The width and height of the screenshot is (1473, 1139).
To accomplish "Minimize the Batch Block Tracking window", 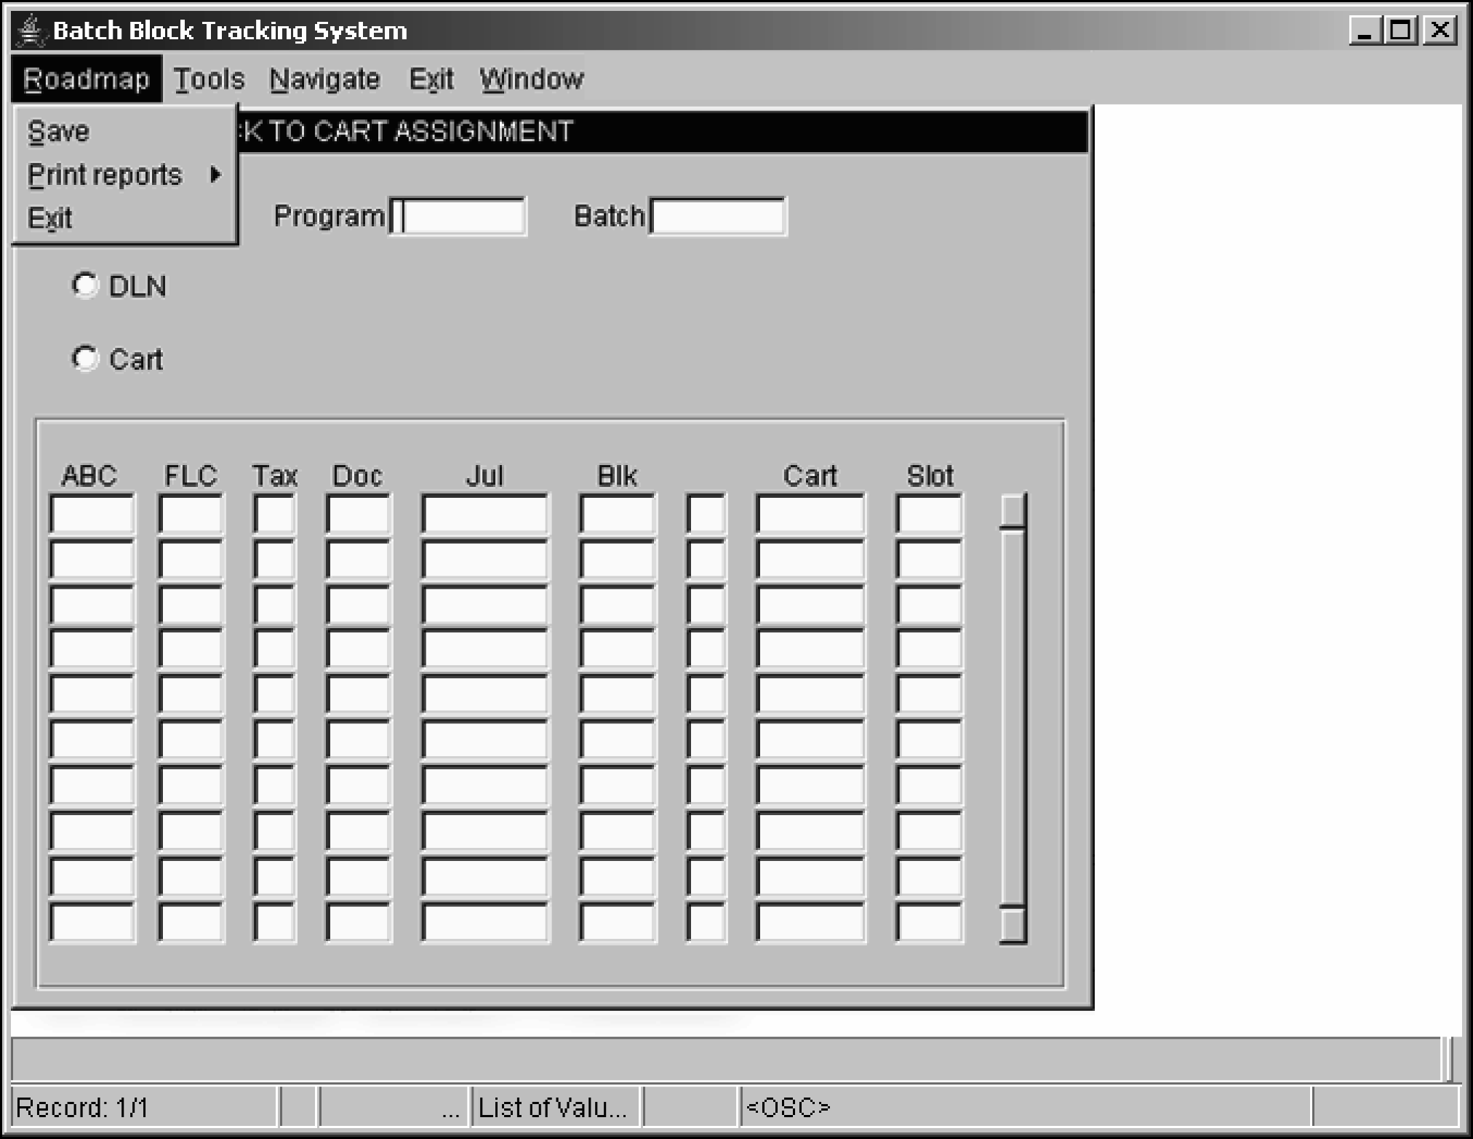I will pos(1365,31).
